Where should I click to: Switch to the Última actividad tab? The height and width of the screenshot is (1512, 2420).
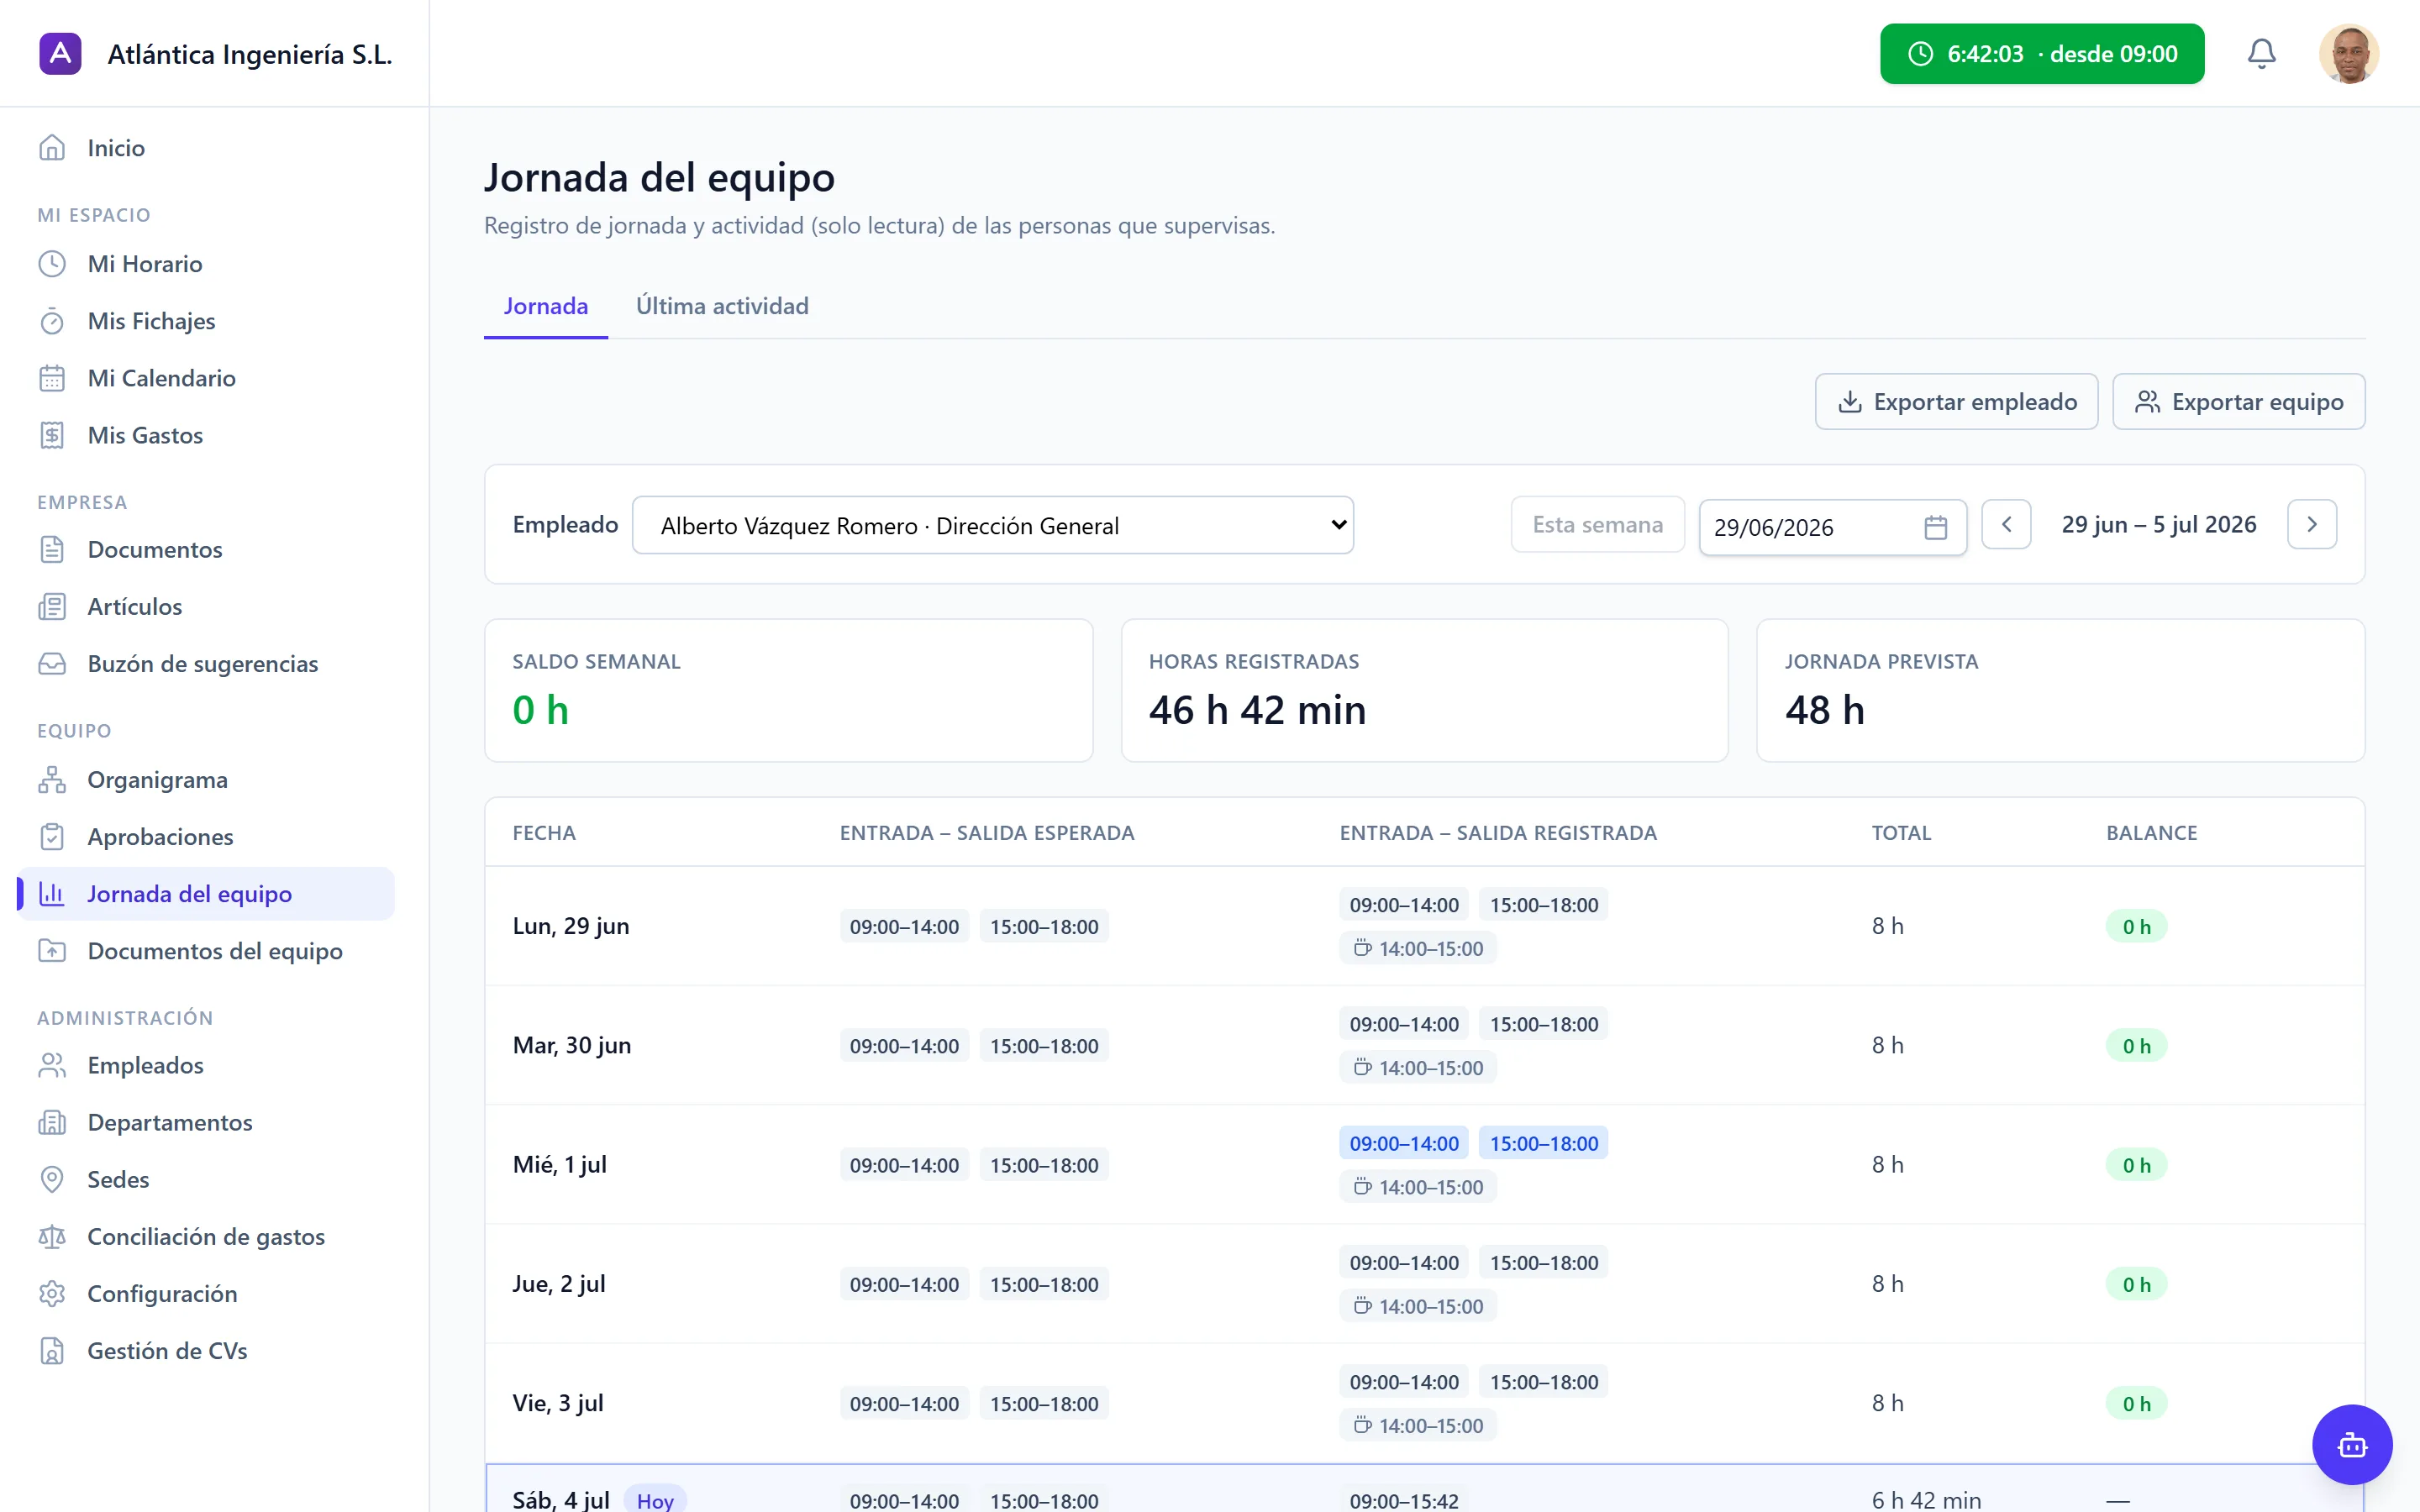(722, 306)
